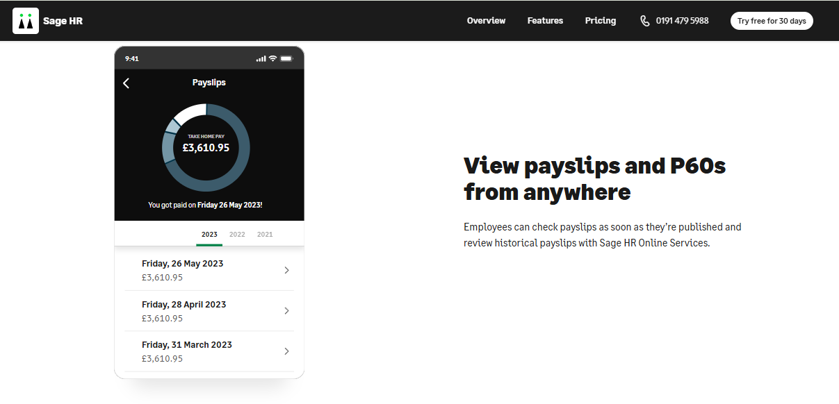Select the 2023 year tab
The image size is (839, 404).
(x=209, y=235)
